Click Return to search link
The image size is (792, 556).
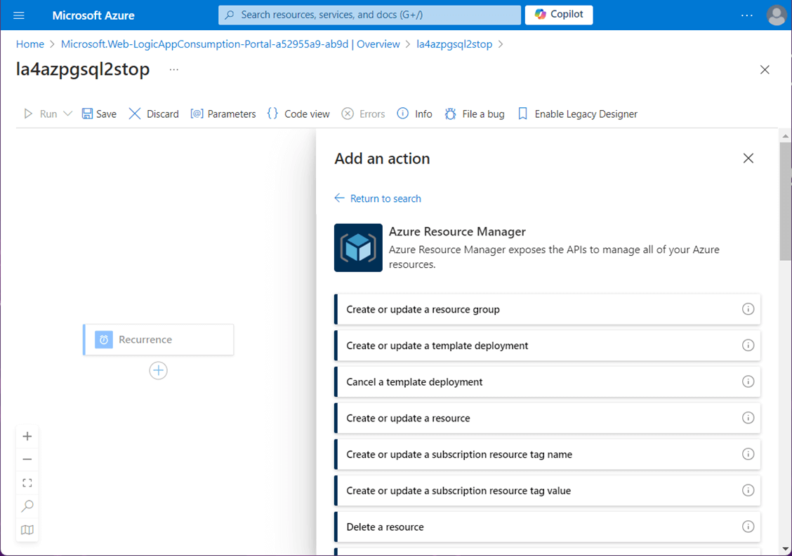tap(378, 198)
